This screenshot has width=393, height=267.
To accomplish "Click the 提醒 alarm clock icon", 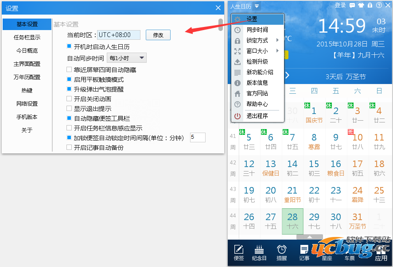I will click(281, 252).
